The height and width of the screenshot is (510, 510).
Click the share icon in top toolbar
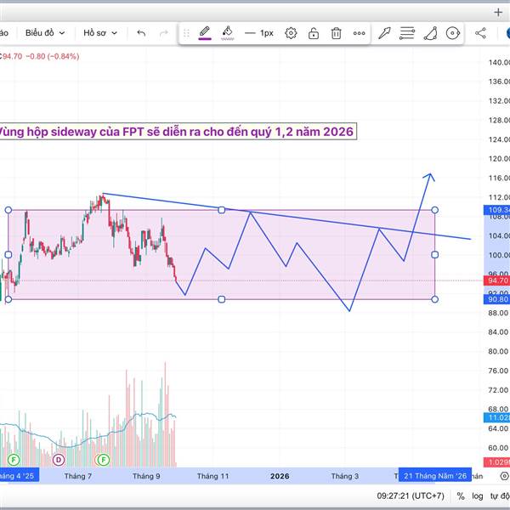[x=480, y=33]
